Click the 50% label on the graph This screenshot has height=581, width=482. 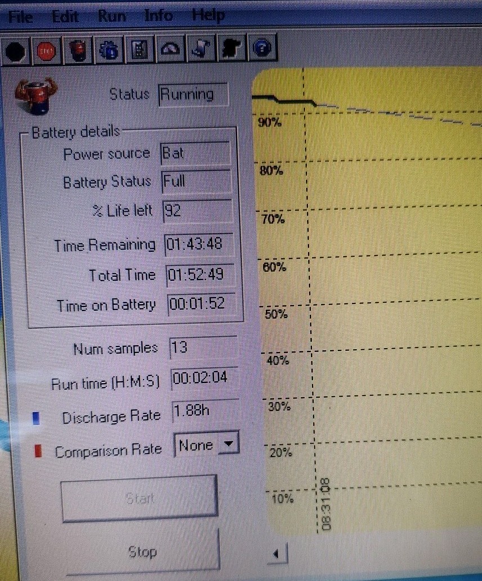[276, 314]
